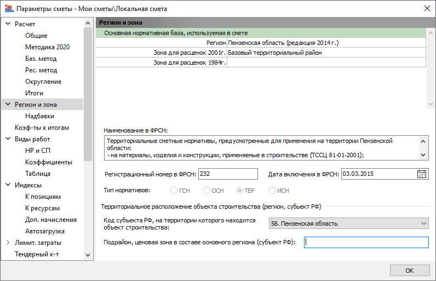The height and width of the screenshot is (281, 436).
Task: Click the empty Зона для расценок 1984г. cell
Action: (x=326, y=62)
